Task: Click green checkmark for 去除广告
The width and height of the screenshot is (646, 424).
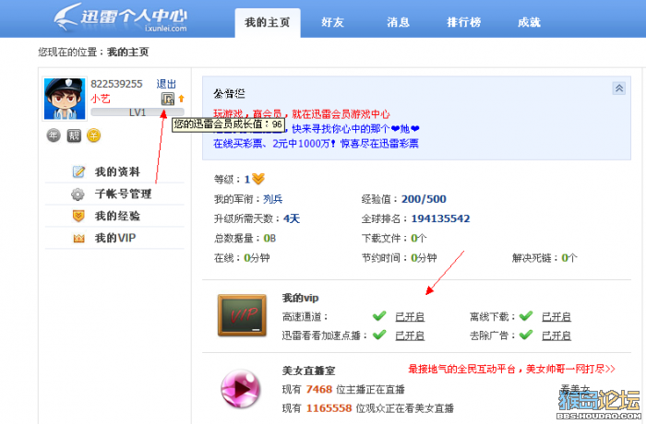Action: [x=526, y=335]
